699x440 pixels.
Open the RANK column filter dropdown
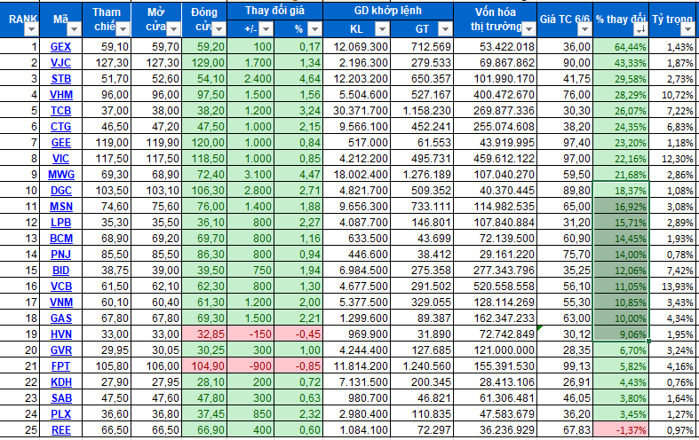(x=31, y=29)
